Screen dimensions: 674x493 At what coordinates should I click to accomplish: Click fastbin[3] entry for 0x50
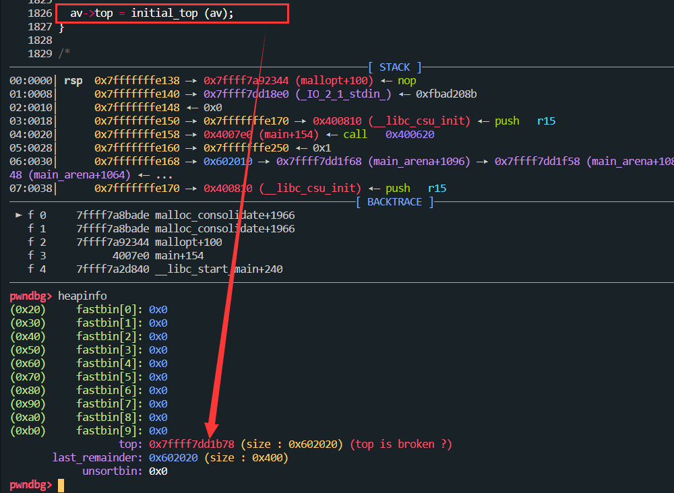click(x=88, y=350)
